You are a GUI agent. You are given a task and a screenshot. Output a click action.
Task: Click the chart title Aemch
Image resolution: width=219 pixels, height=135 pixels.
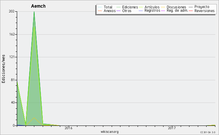38,6
